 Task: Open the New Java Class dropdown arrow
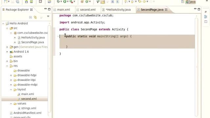click(x=90, y=2)
